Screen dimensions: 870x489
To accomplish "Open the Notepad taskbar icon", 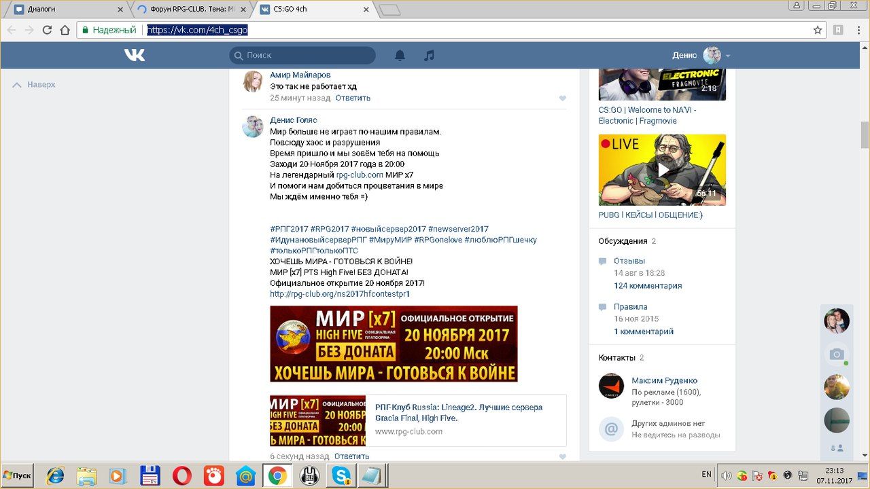I will pyautogui.click(x=370, y=476).
